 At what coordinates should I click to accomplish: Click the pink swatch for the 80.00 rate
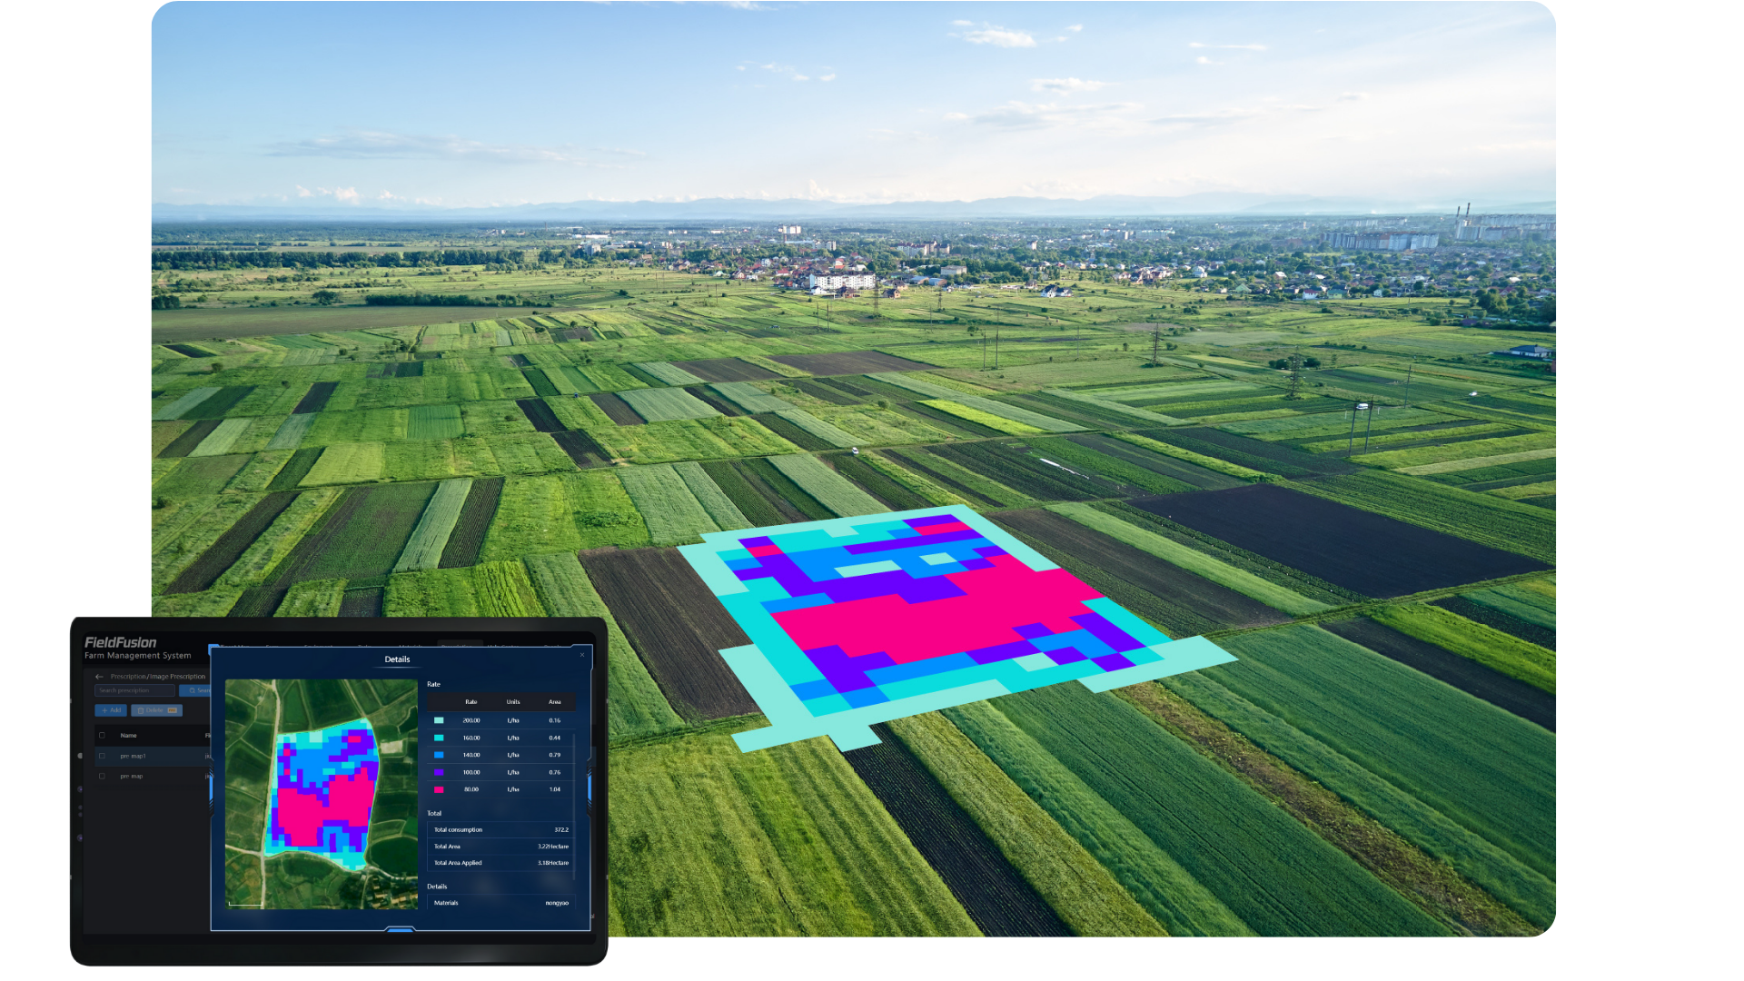[440, 789]
